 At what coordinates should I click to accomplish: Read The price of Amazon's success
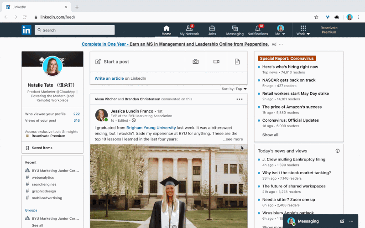tap(292, 107)
